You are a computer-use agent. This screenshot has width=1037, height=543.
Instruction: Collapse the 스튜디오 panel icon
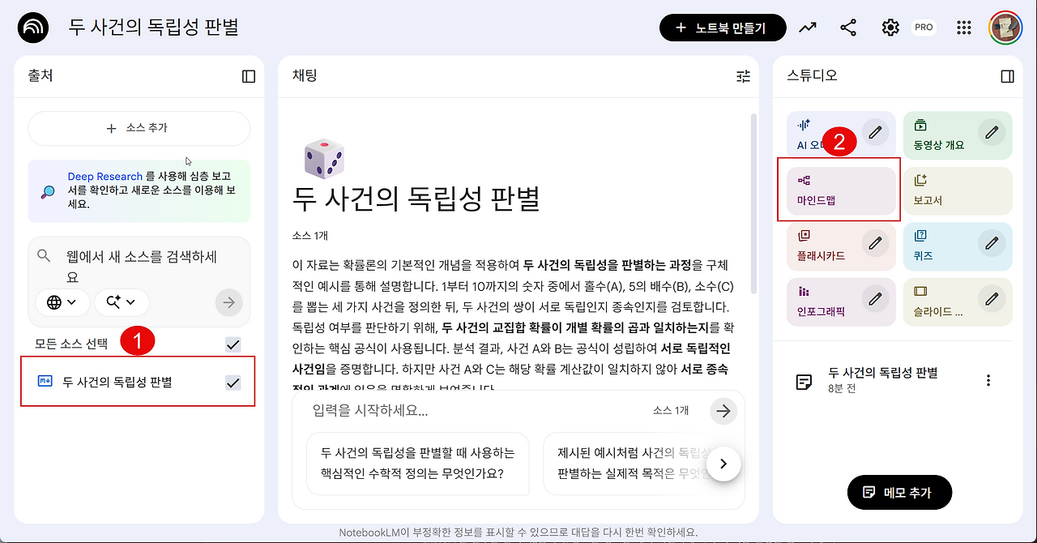(x=1007, y=76)
